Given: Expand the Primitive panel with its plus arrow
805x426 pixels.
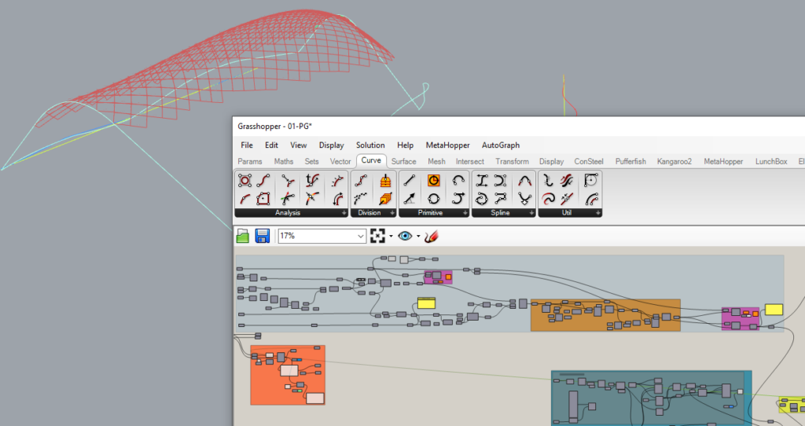Looking at the screenshot, I should click(x=465, y=213).
